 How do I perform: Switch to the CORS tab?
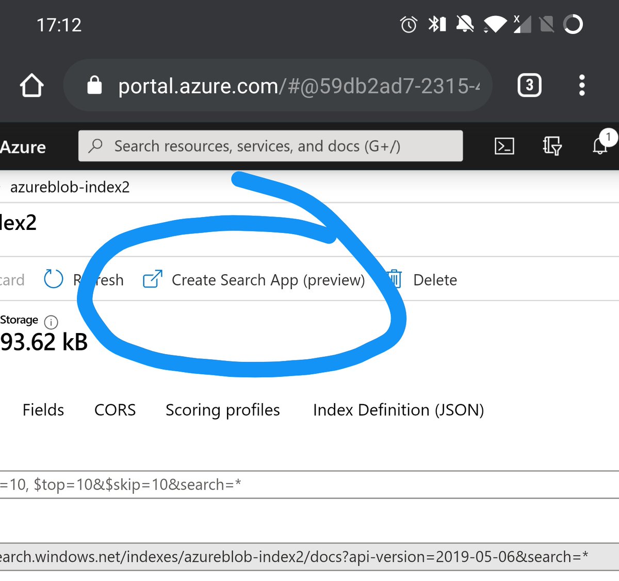115,410
